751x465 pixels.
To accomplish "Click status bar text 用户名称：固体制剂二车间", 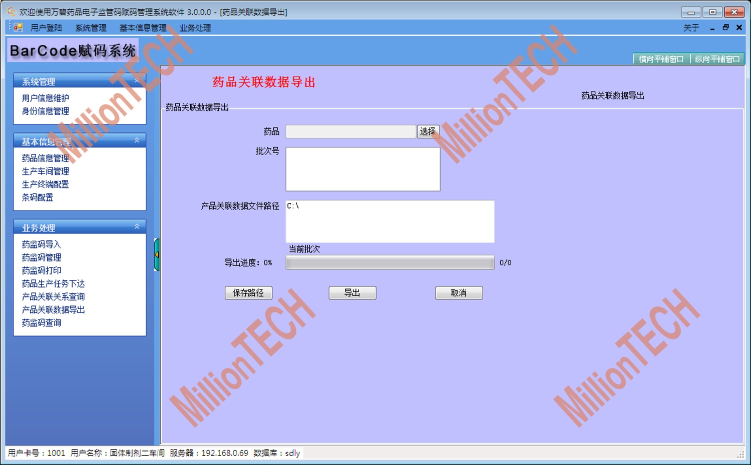I will pos(118,453).
